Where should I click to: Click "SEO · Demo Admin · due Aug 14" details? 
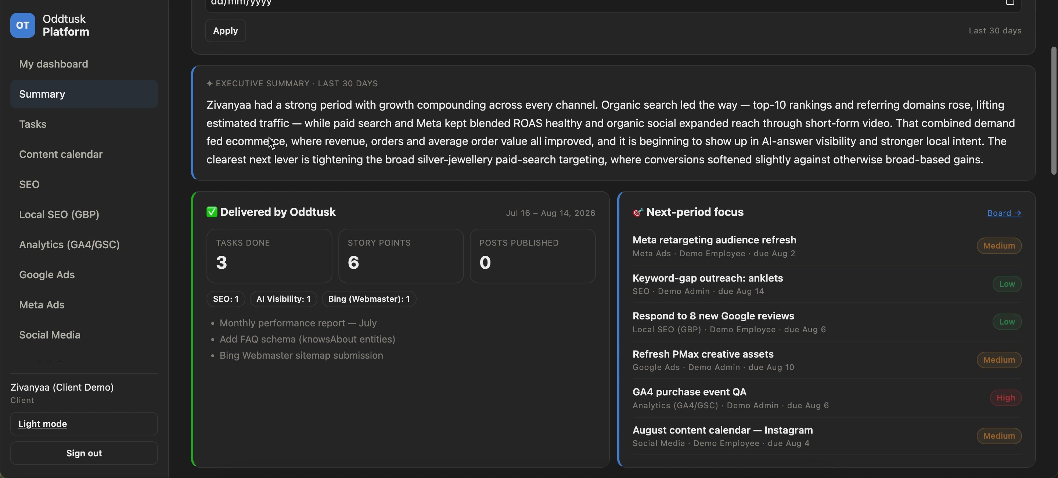(x=698, y=291)
